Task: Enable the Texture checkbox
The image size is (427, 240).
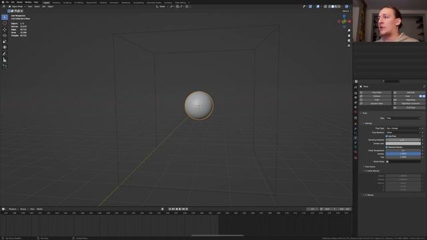Action: coord(366,195)
